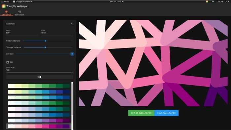Select the pink-to-purple palette
The height and width of the screenshot is (130, 231).
tap(39, 126)
